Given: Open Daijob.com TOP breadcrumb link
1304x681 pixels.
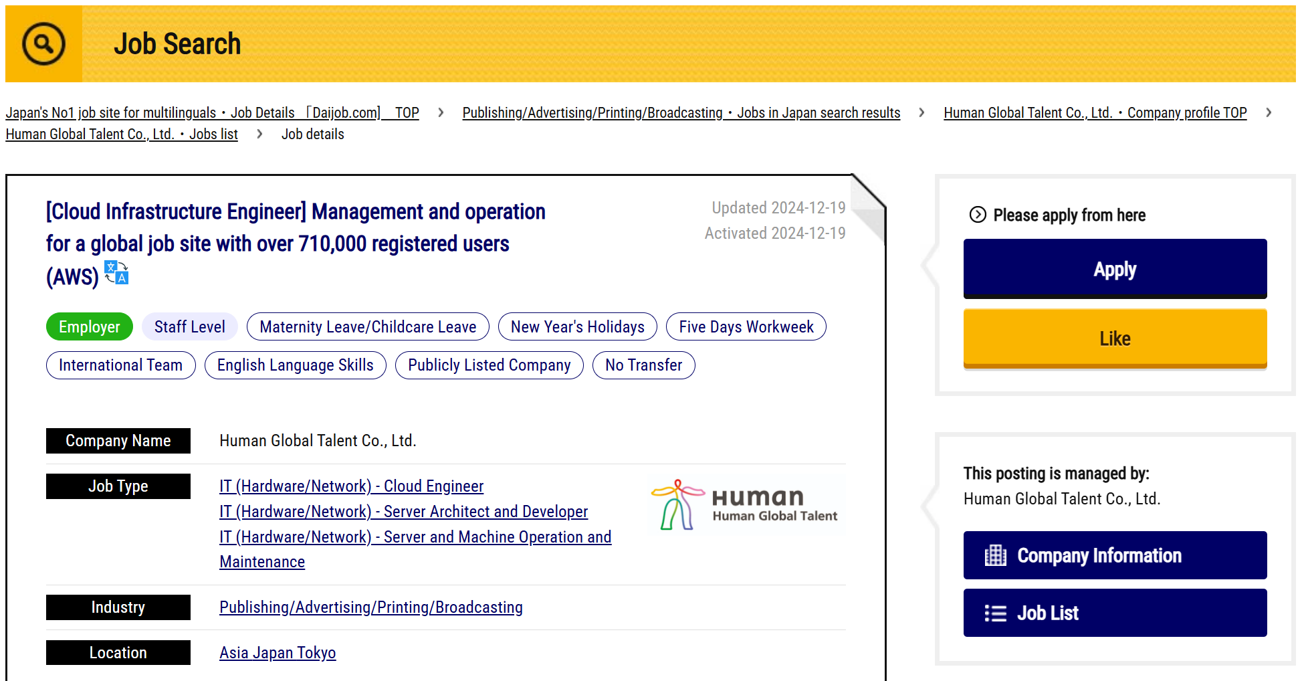Looking at the screenshot, I should tap(213, 112).
